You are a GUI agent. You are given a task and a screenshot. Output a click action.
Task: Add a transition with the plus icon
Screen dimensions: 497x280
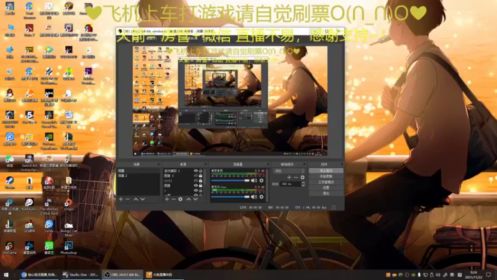[289, 177]
